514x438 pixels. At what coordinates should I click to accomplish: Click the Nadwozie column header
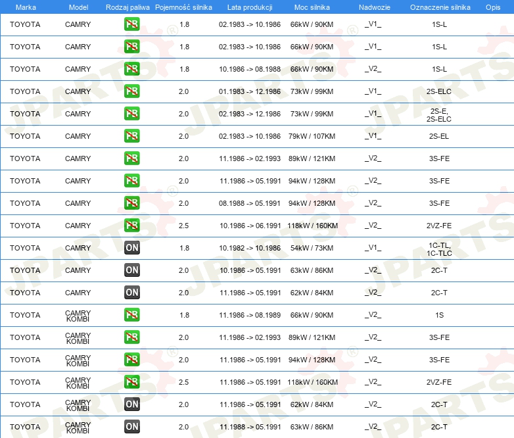[x=375, y=7]
